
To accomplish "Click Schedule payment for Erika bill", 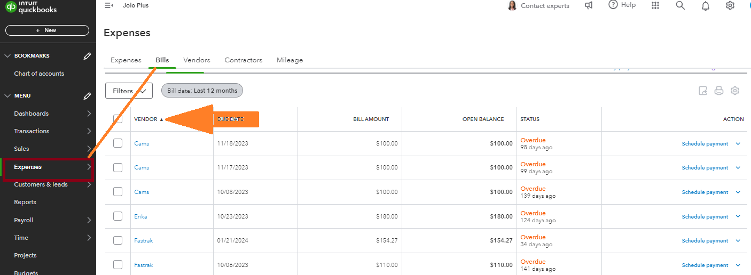I will click(x=705, y=216).
